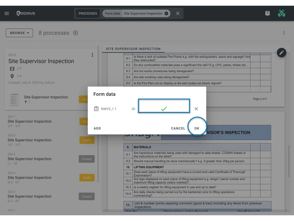This screenshot has width=294, height=221.
Task: Remove the Site Supervisor Inspection search chip
Action: 166,13
